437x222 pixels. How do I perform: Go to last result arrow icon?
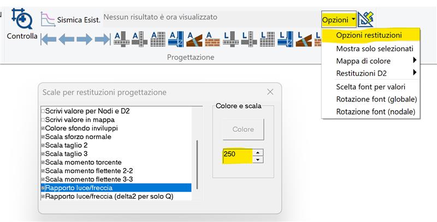pos(102,39)
